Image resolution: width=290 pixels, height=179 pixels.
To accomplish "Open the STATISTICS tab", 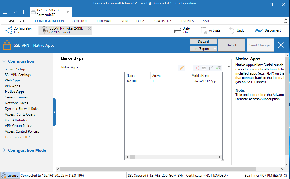I will click(x=163, y=21).
